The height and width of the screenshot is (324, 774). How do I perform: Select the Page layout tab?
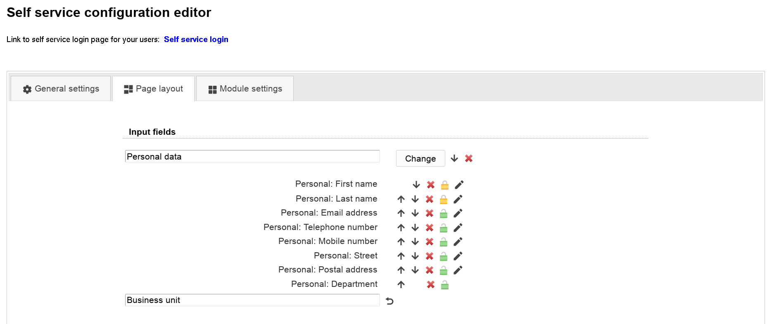click(153, 89)
